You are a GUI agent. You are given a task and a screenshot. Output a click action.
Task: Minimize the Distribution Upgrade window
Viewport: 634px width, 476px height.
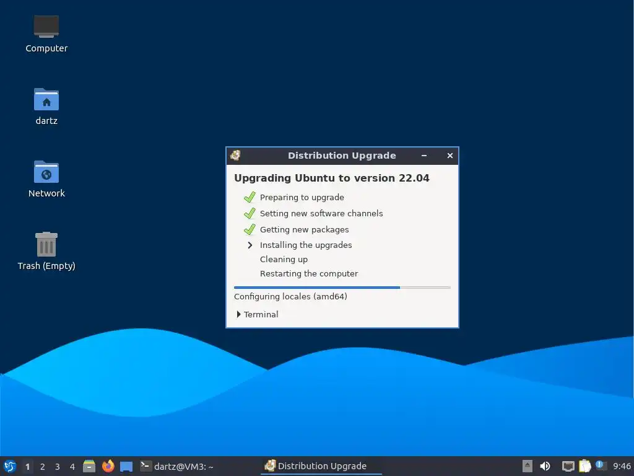click(424, 156)
